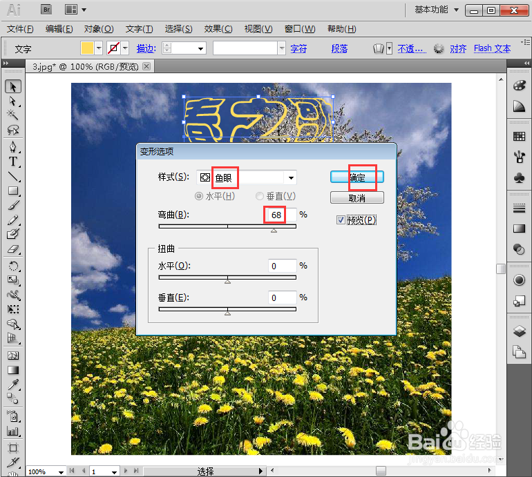
Task: Select the Rotate tool
Action: coord(13,266)
